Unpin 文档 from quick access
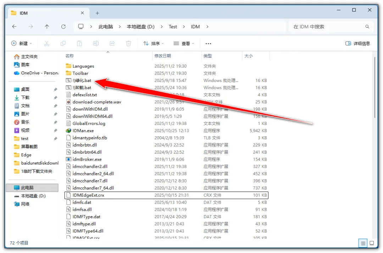Screen dimensions: 383x253 coord(55,106)
